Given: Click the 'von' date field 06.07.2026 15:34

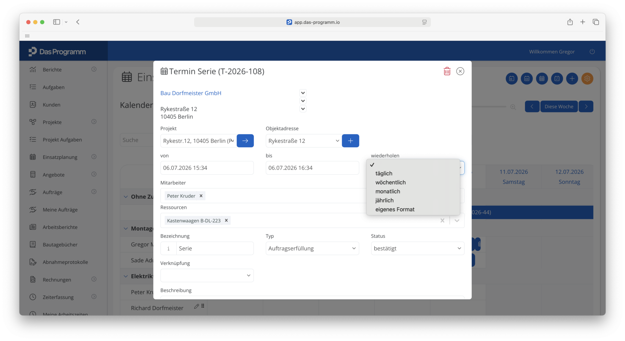Looking at the screenshot, I should point(207,168).
